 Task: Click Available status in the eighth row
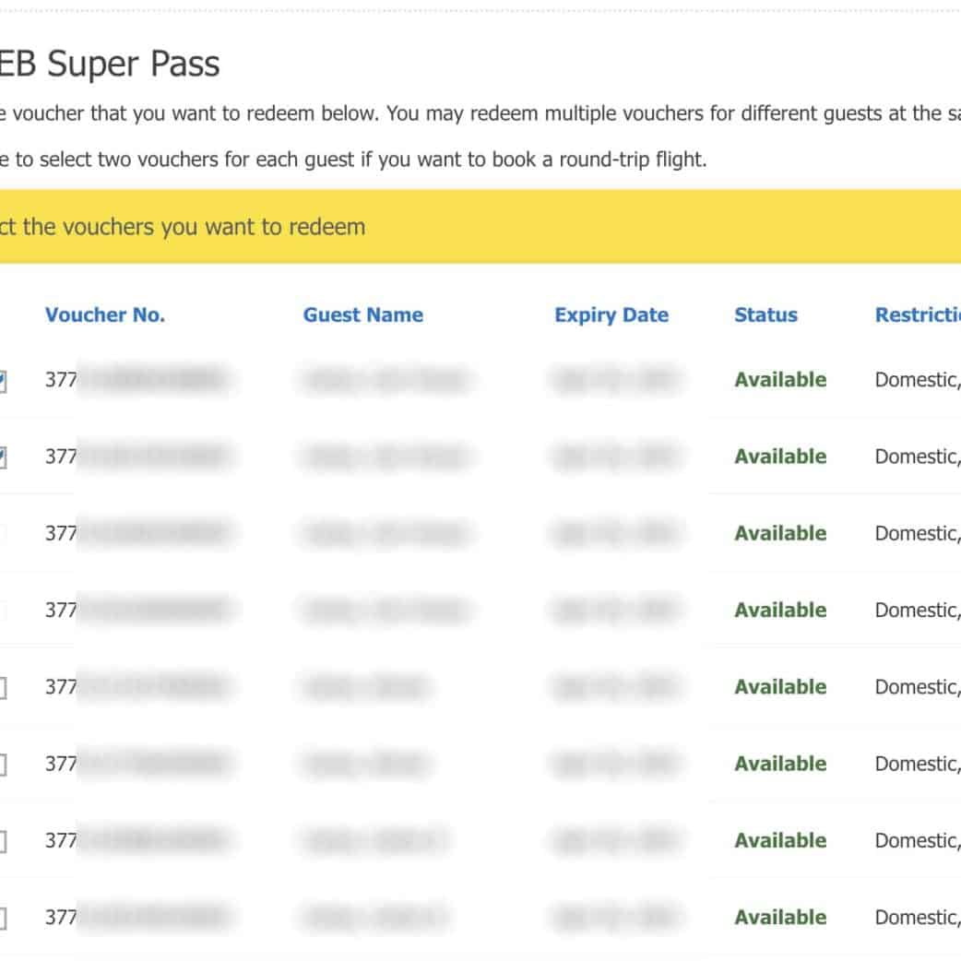tap(779, 918)
